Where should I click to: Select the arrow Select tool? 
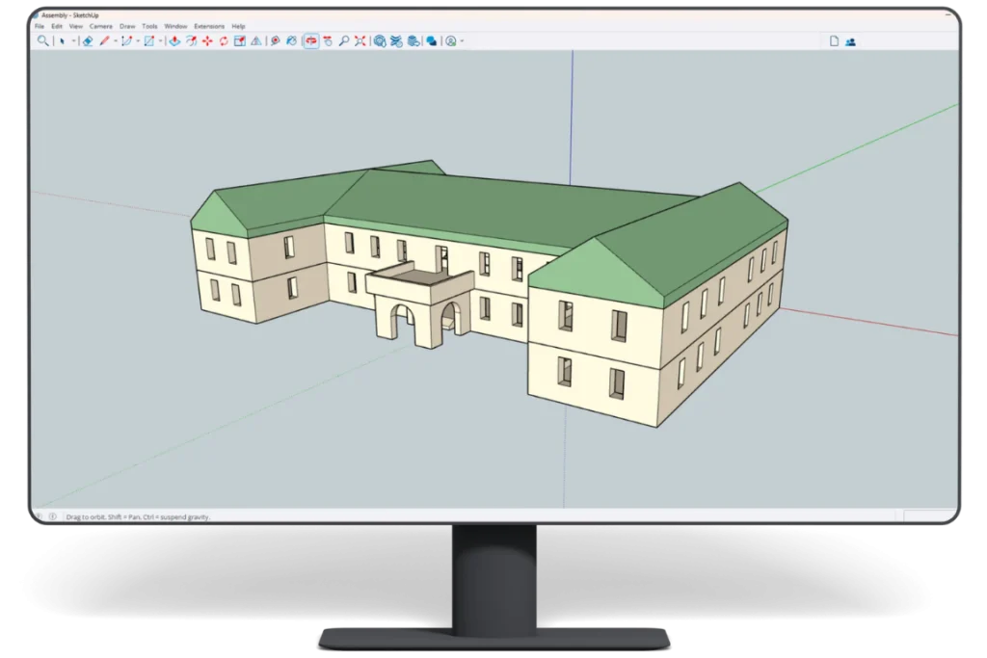[62, 40]
